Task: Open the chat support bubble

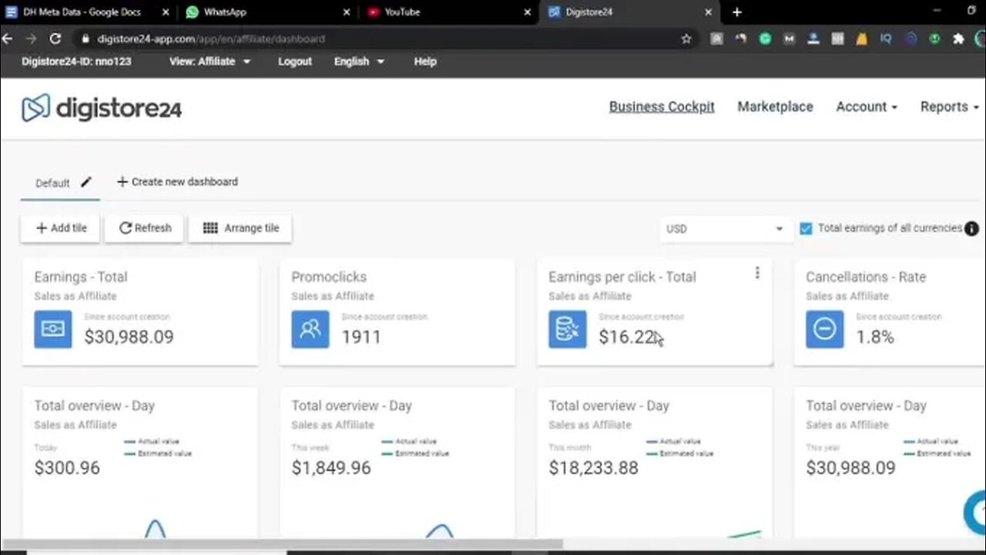Action: 975,512
